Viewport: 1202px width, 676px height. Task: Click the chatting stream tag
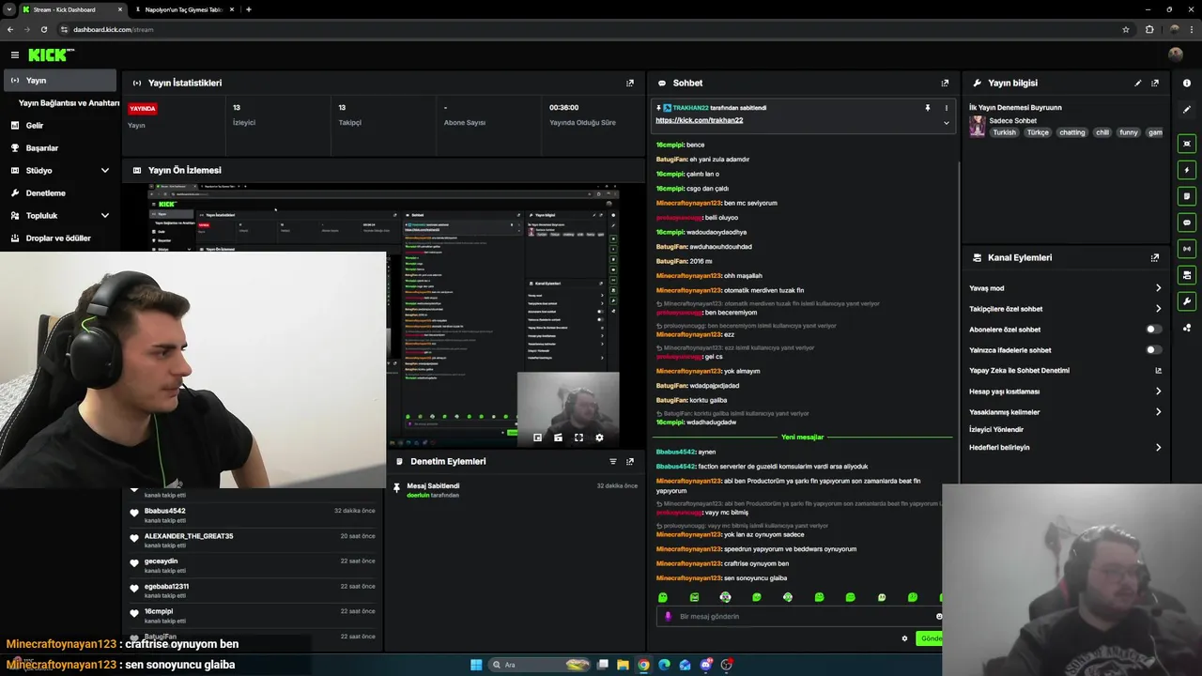(x=1072, y=132)
